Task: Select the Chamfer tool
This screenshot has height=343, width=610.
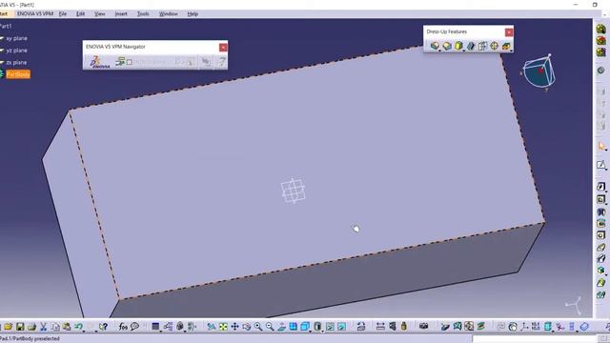Action: click(x=447, y=46)
